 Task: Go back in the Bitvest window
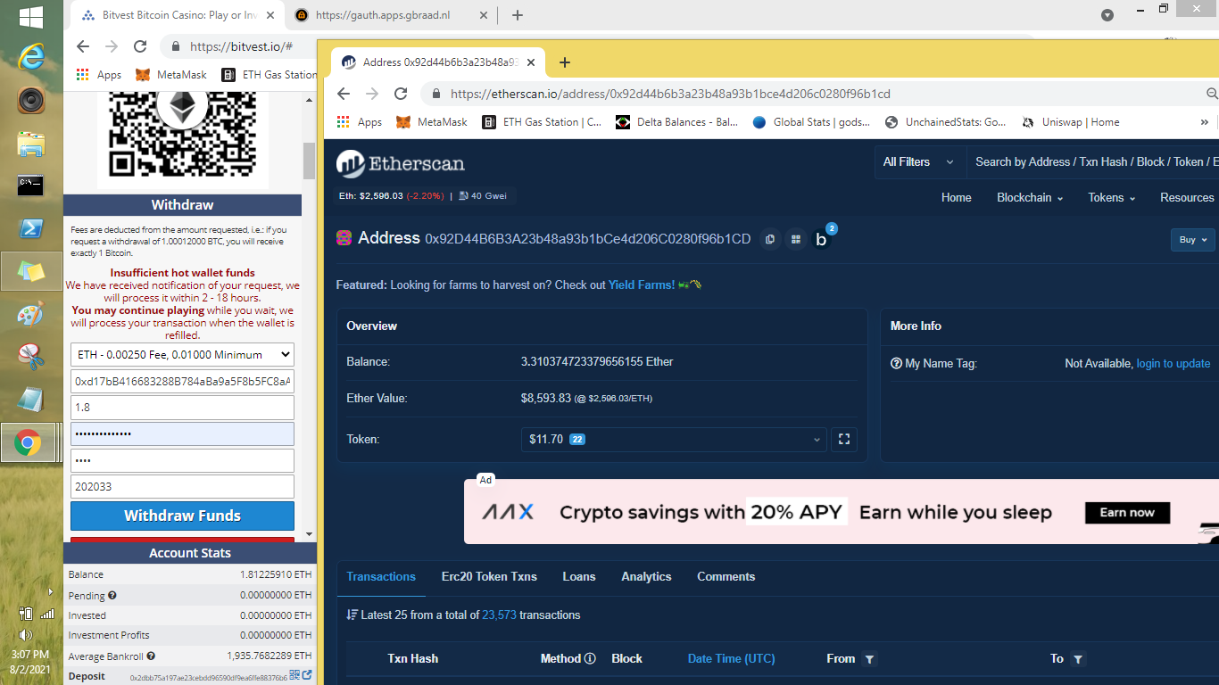83,46
